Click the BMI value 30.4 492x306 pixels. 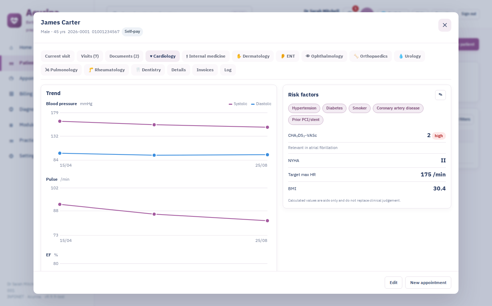439,189
